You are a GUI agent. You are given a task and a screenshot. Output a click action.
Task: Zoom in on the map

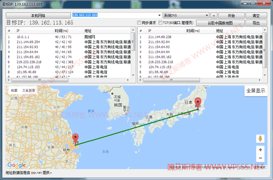(x=260, y=150)
